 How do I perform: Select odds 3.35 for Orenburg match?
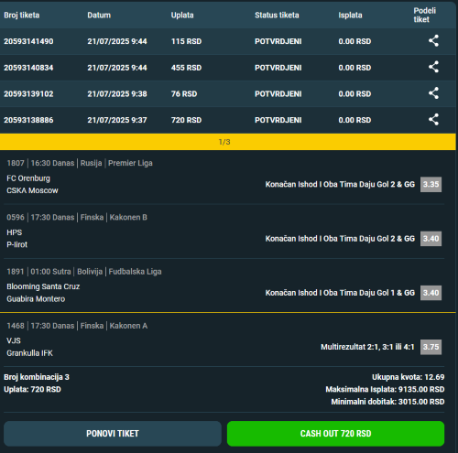pyautogui.click(x=431, y=184)
